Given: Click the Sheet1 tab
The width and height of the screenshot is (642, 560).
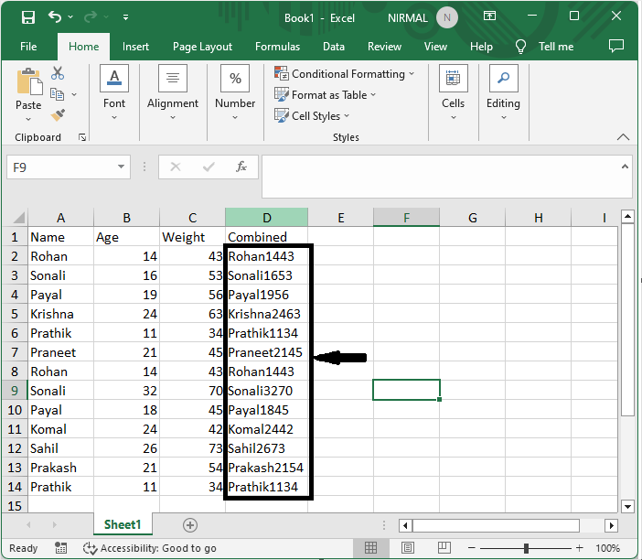Looking at the screenshot, I should (x=123, y=524).
